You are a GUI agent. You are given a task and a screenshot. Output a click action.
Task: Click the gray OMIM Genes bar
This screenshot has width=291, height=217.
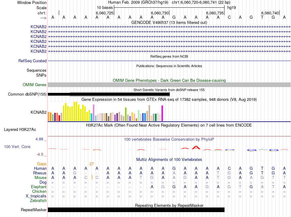(x=169, y=85)
